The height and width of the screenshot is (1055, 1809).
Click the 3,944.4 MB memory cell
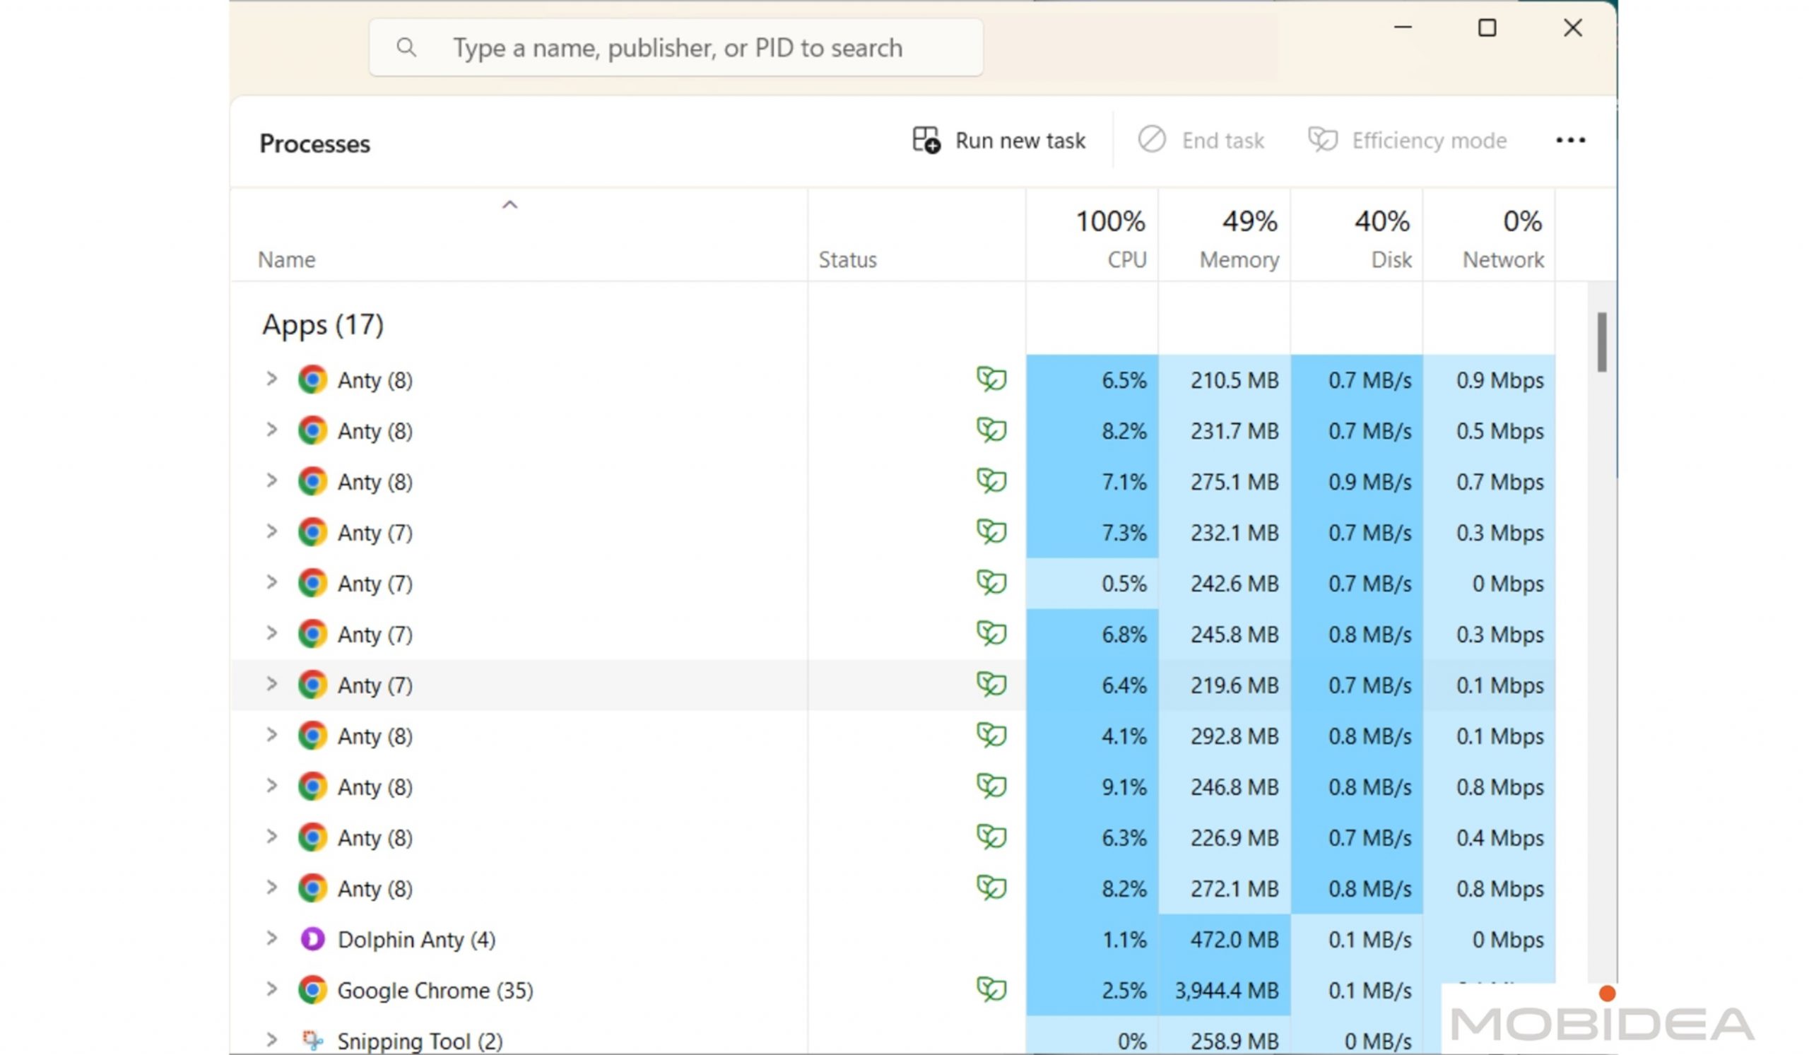tap(1225, 991)
